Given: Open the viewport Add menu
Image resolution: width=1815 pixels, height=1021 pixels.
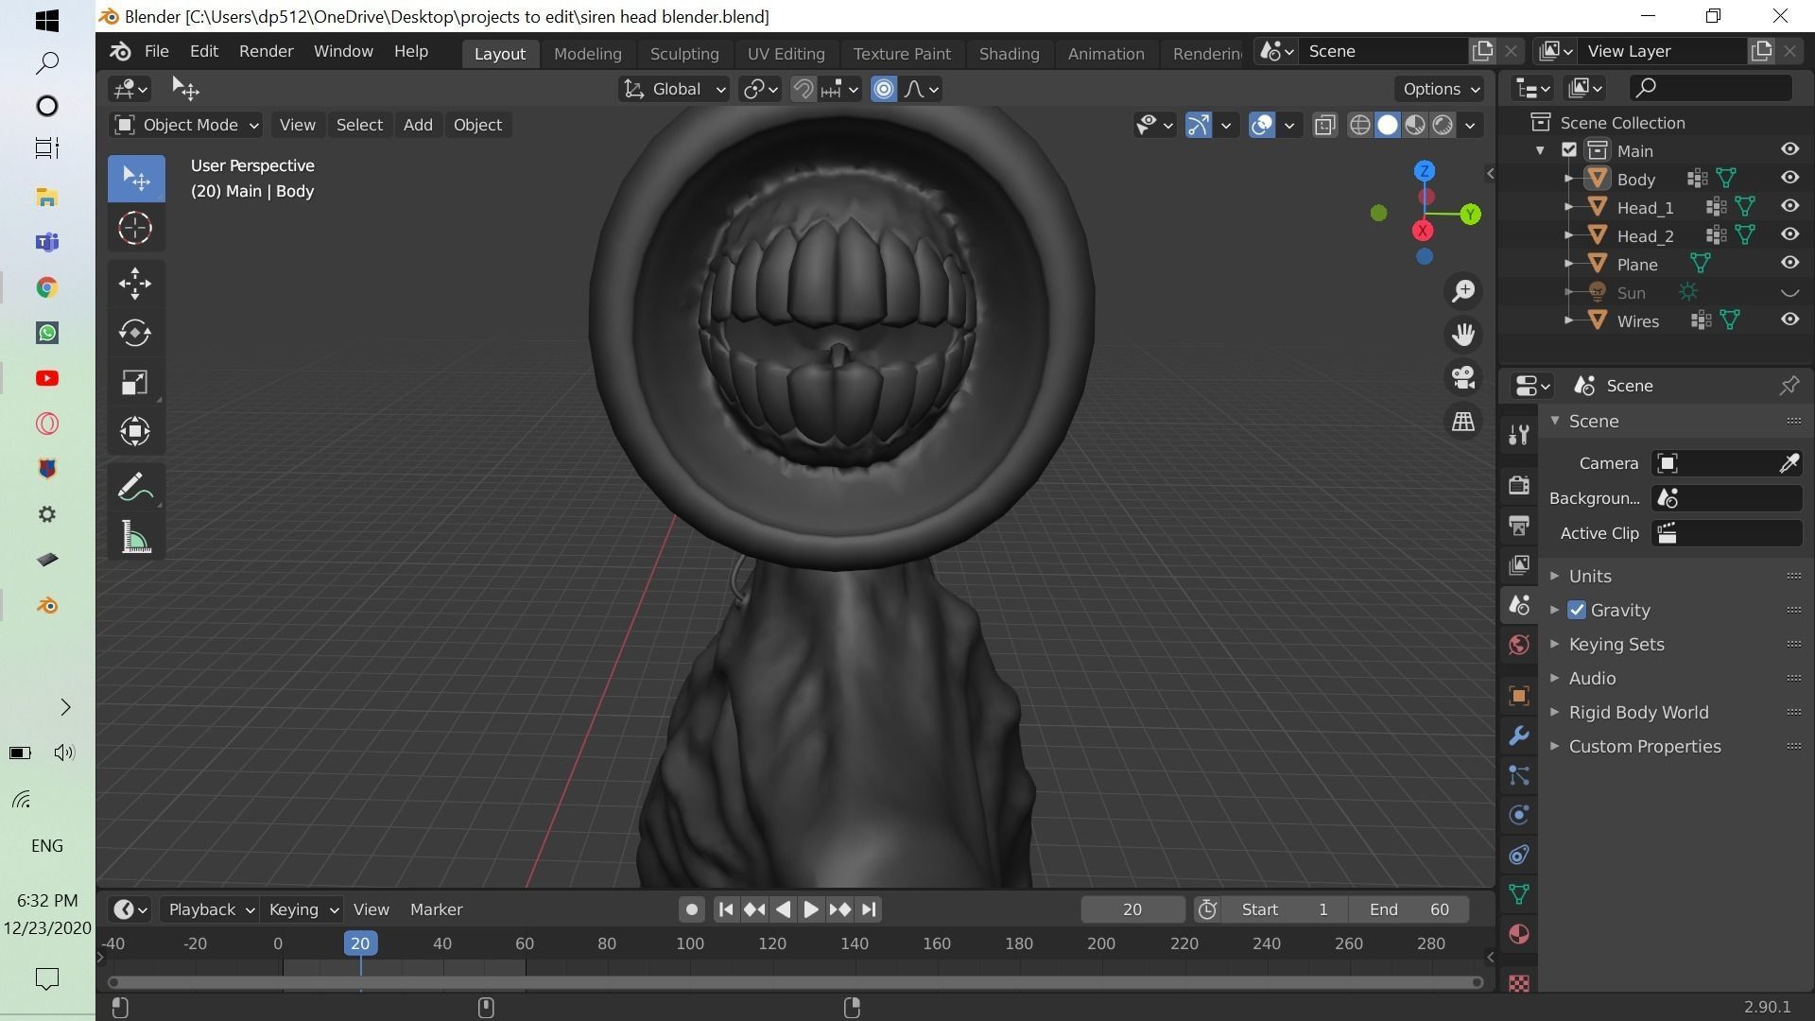Looking at the screenshot, I should click(418, 125).
